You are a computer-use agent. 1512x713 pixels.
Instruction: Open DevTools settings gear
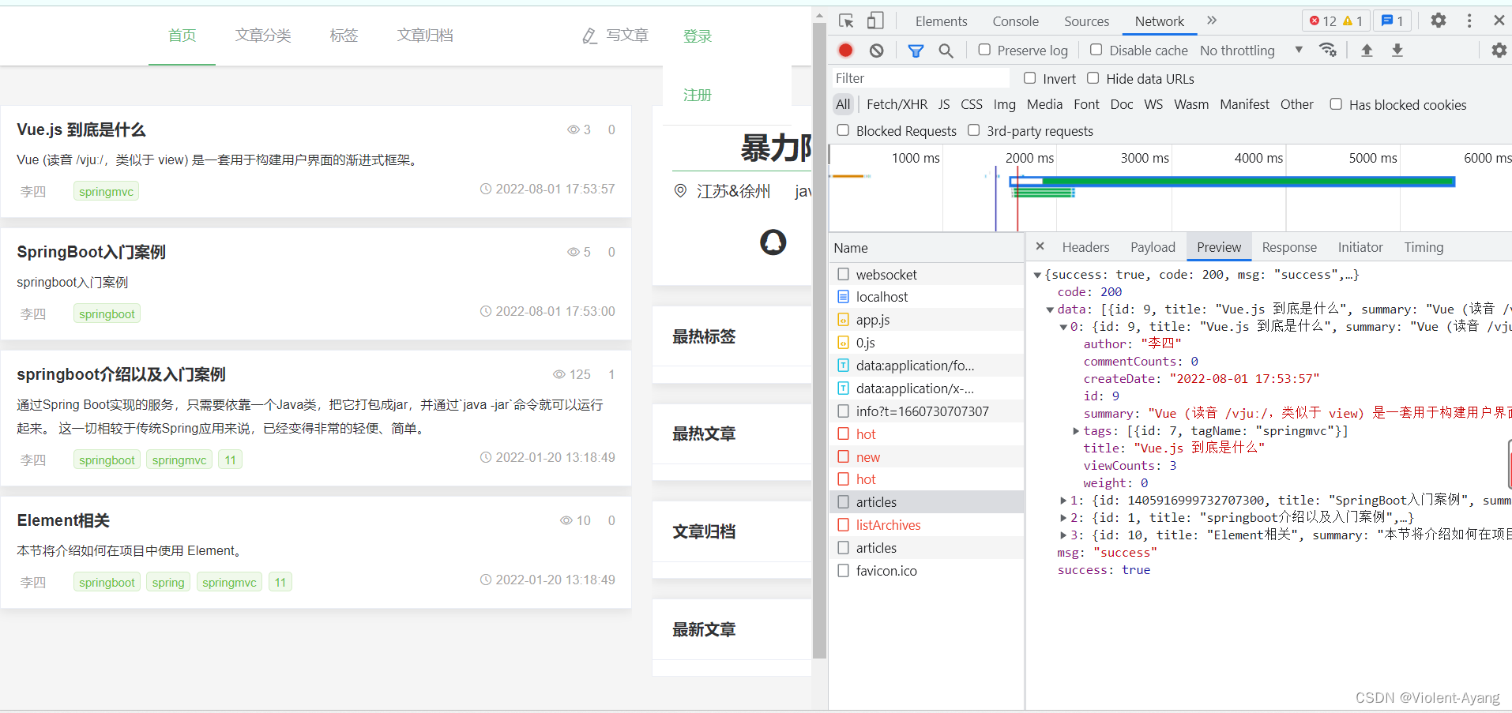point(1438,20)
